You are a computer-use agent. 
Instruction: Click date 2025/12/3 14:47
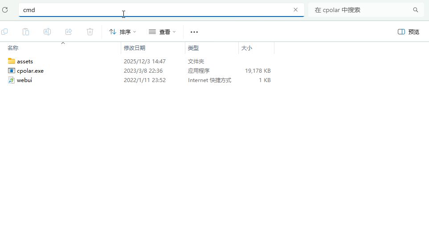coord(145,62)
